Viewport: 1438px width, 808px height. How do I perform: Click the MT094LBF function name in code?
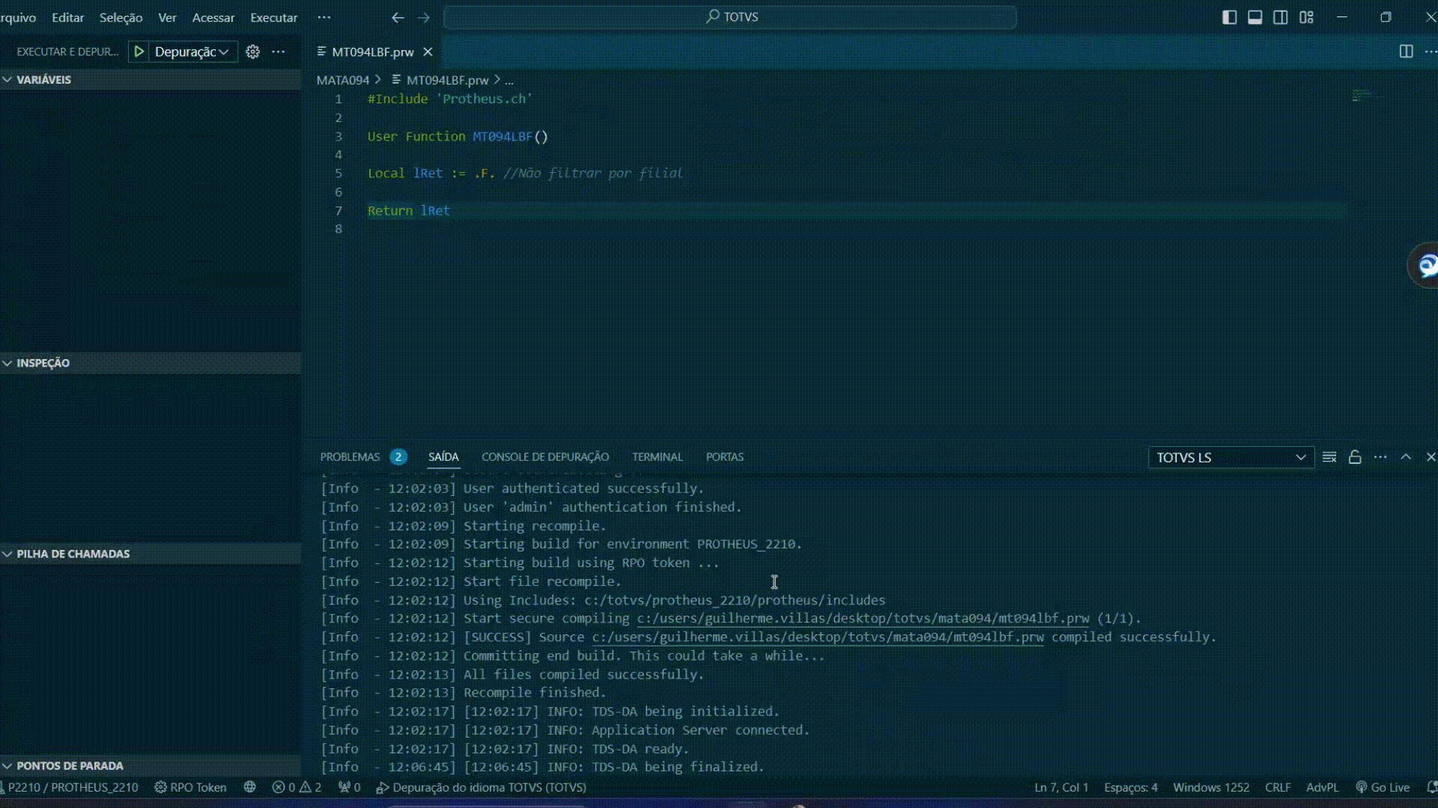pyautogui.click(x=503, y=137)
